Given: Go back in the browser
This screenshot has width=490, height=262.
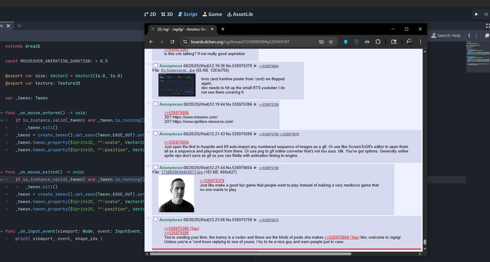Looking at the screenshot, I should (x=151, y=42).
